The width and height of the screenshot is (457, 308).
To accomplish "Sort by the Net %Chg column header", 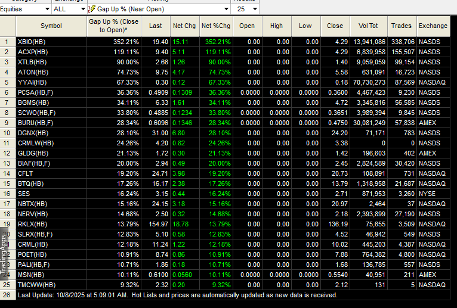I will point(216,26).
